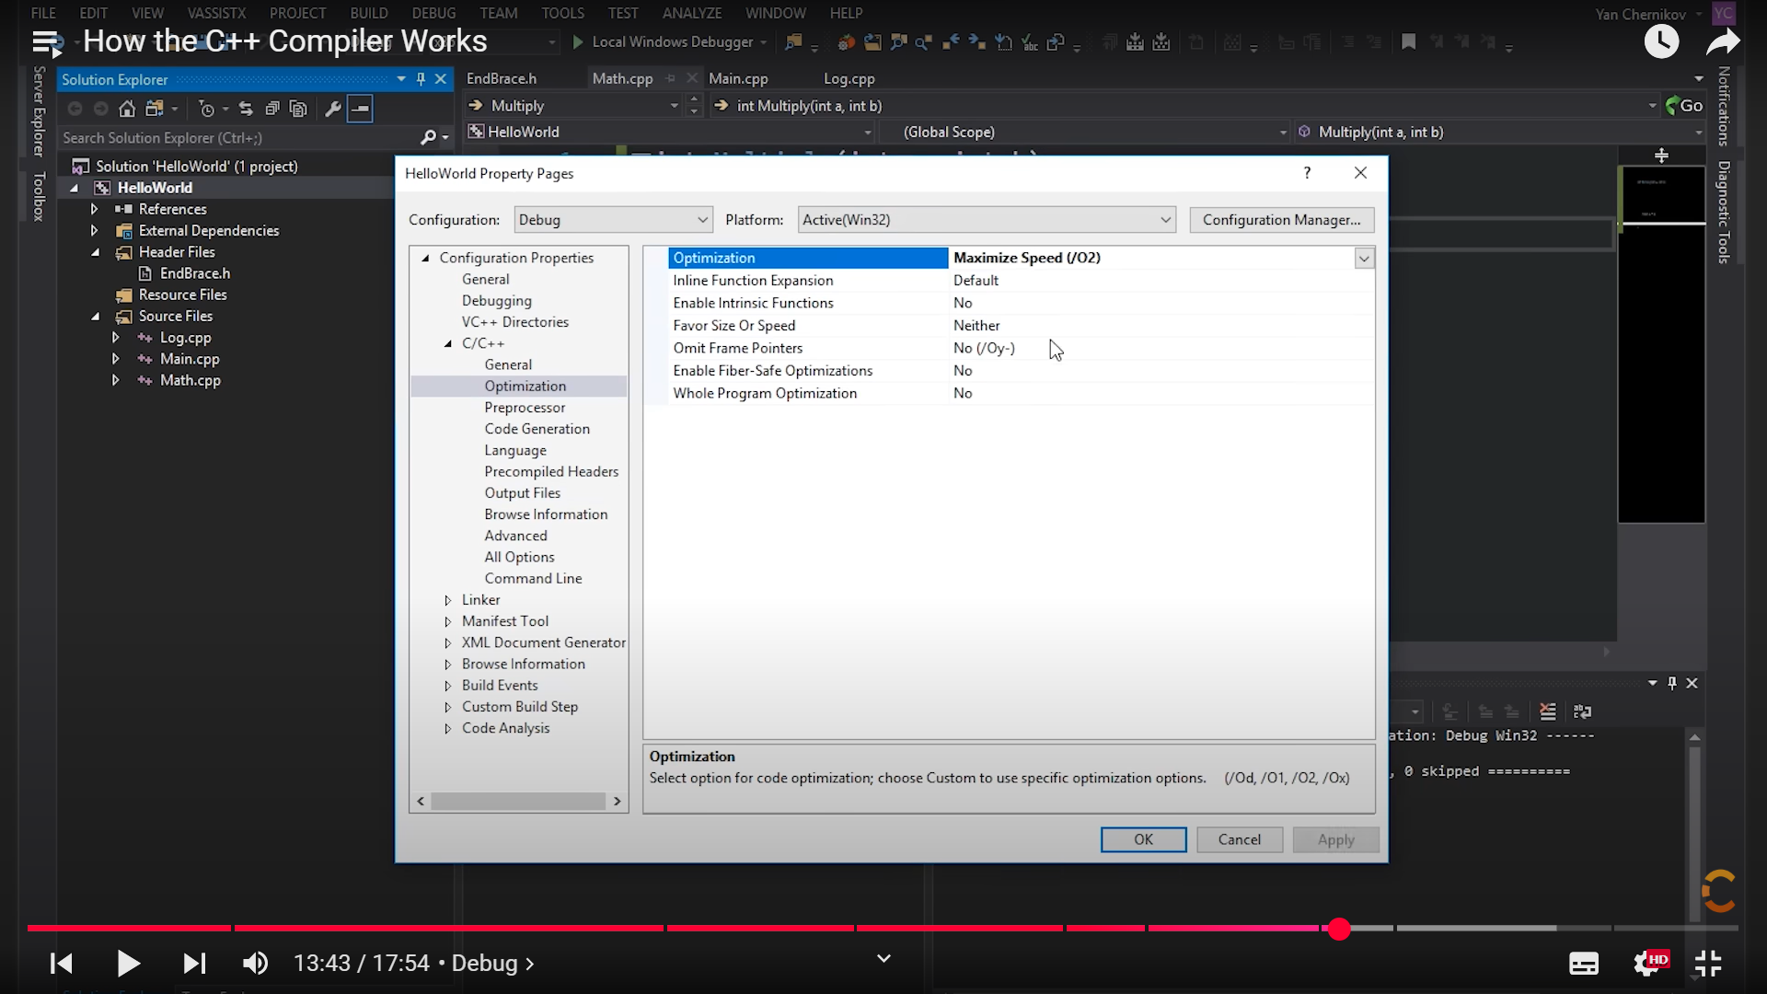
Task: Click the Navigate Backward arrow in Solution Explorer
Action: click(75, 109)
